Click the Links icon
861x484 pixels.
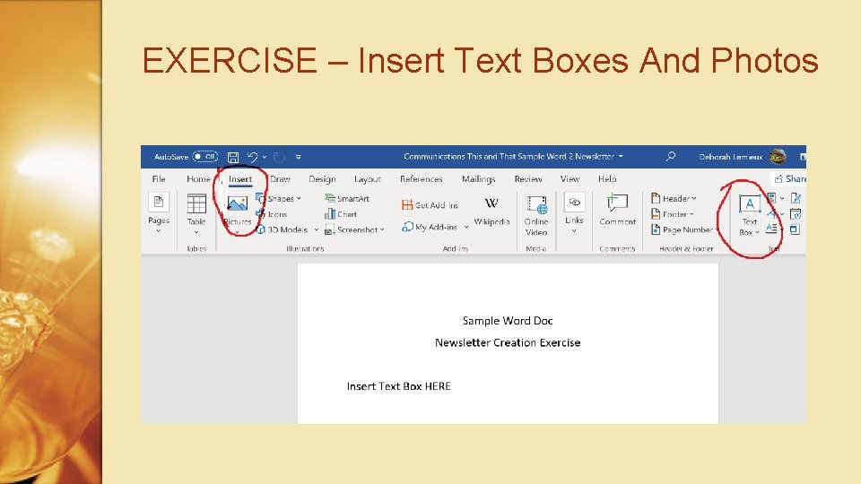[x=574, y=203]
